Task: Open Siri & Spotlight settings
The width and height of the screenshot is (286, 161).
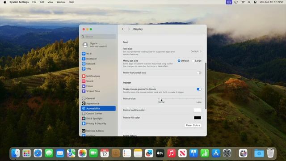Action: pos(98,119)
